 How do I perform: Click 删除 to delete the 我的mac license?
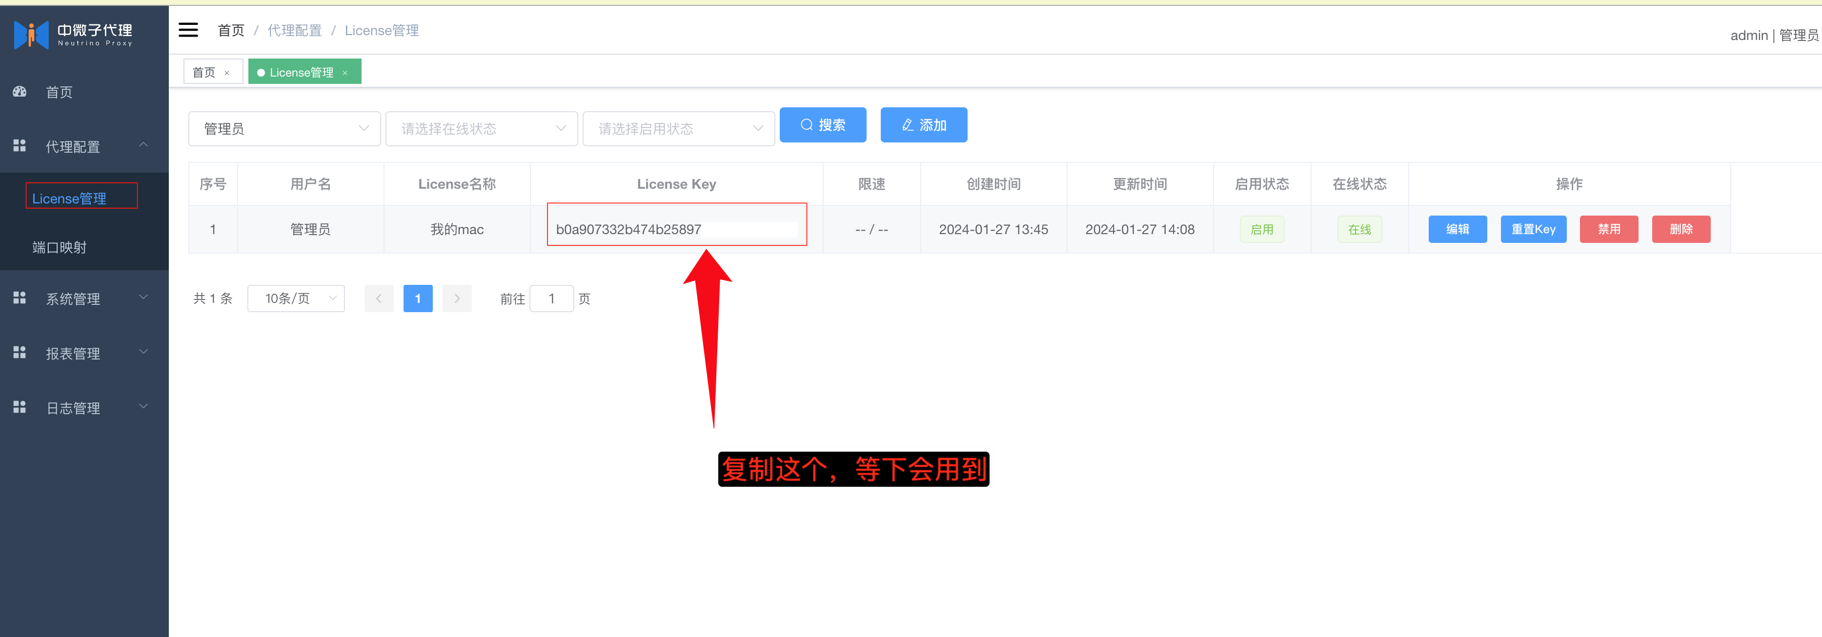pos(1681,229)
